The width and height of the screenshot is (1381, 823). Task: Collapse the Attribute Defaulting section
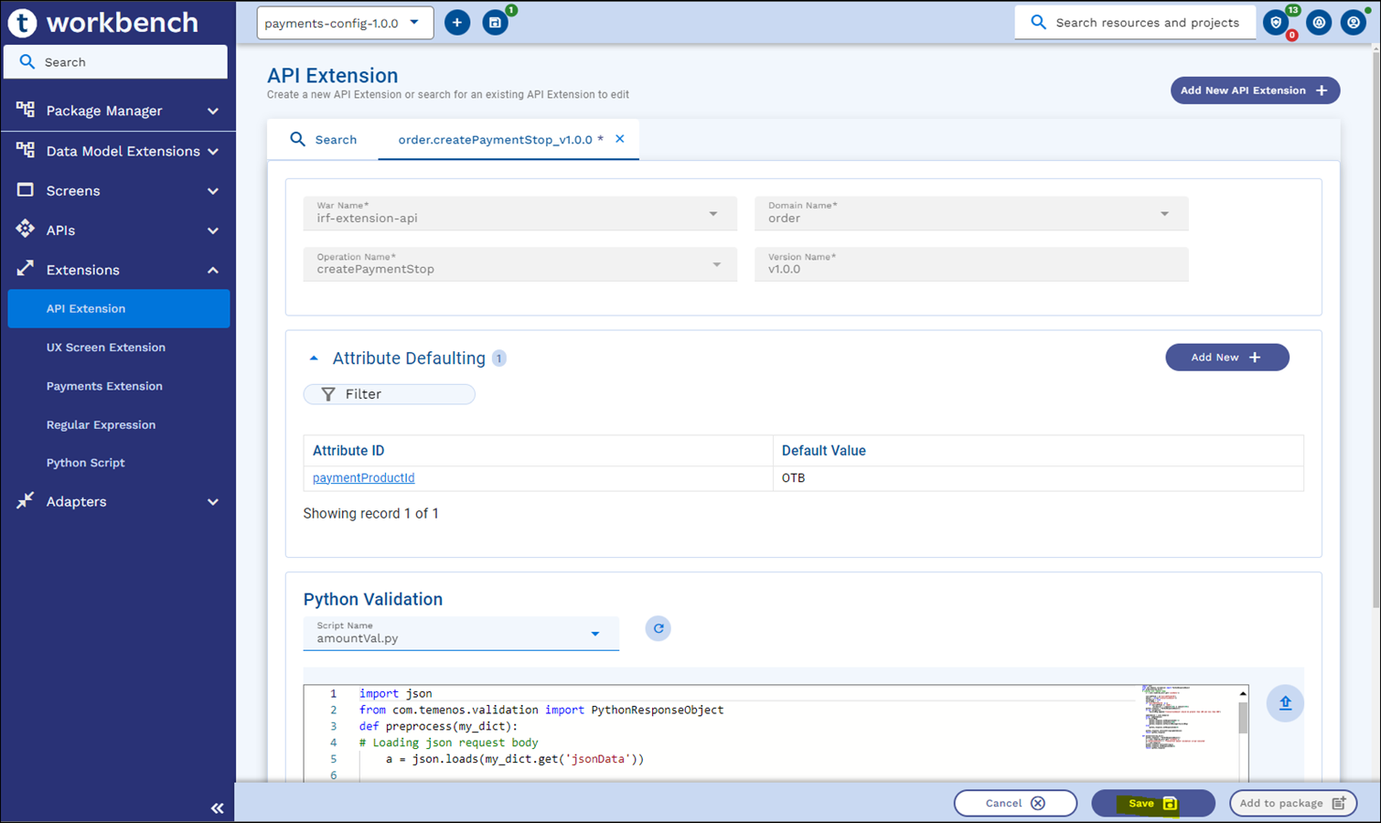pyautogui.click(x=314, y=358)
